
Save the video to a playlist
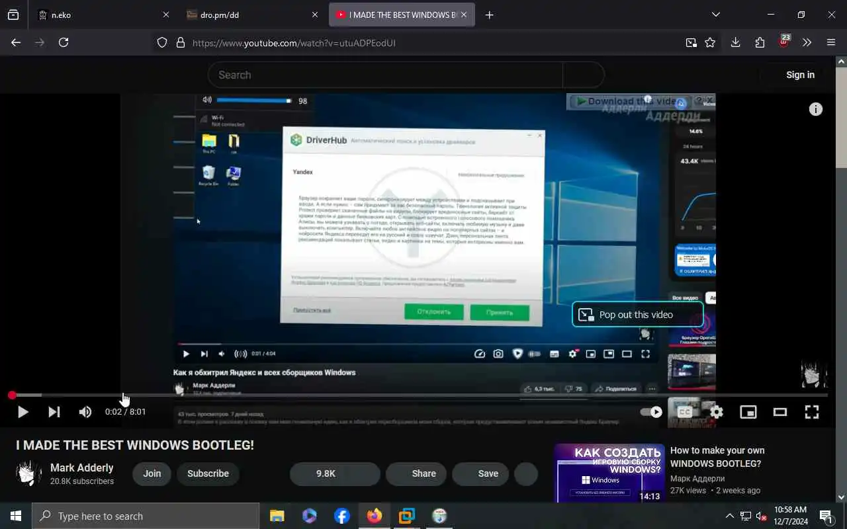[480, 473]
